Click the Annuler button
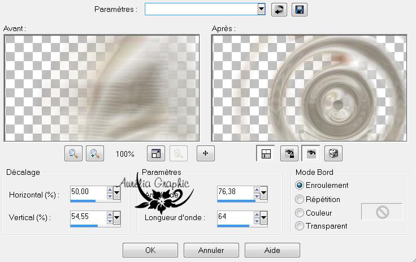 tap(211, 250)
